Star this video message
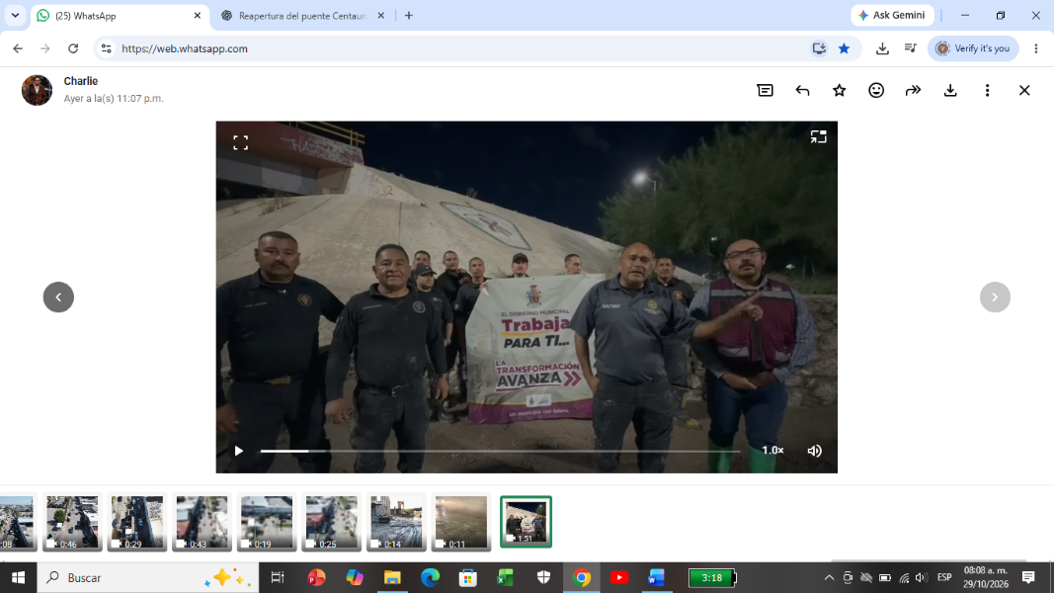Image resolution: width=1054 pixels, height=593 pixels. click(839, 90)
